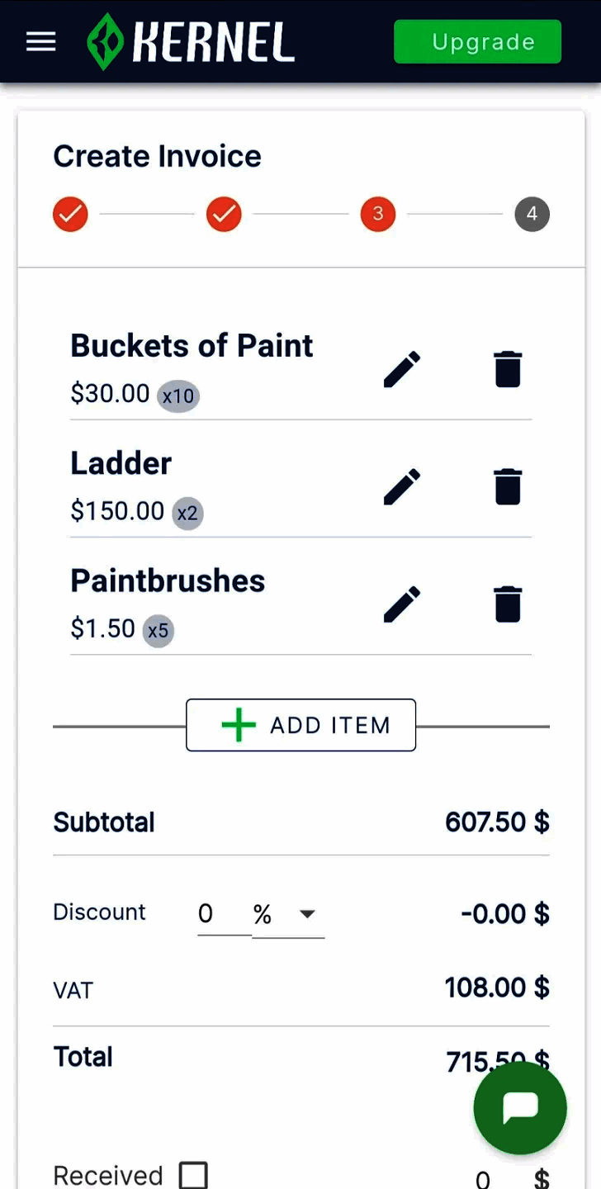The image size is (601, 1189).
Task: Delete the Buckets of Paint item
Action: point(508,369)
